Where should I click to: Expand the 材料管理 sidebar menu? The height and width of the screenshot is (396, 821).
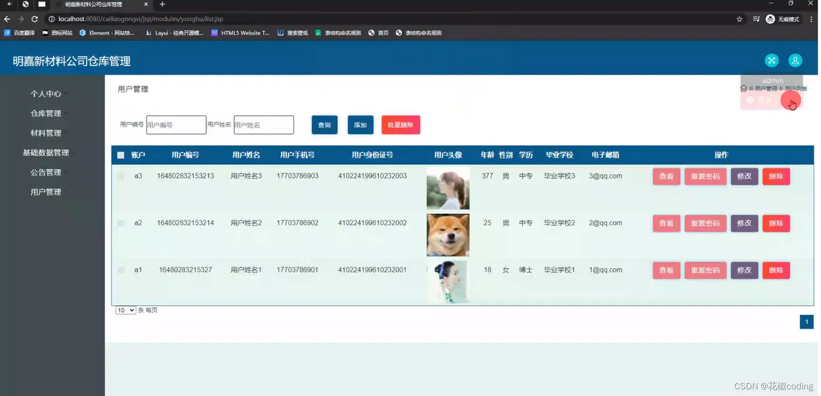click(46, 133)
